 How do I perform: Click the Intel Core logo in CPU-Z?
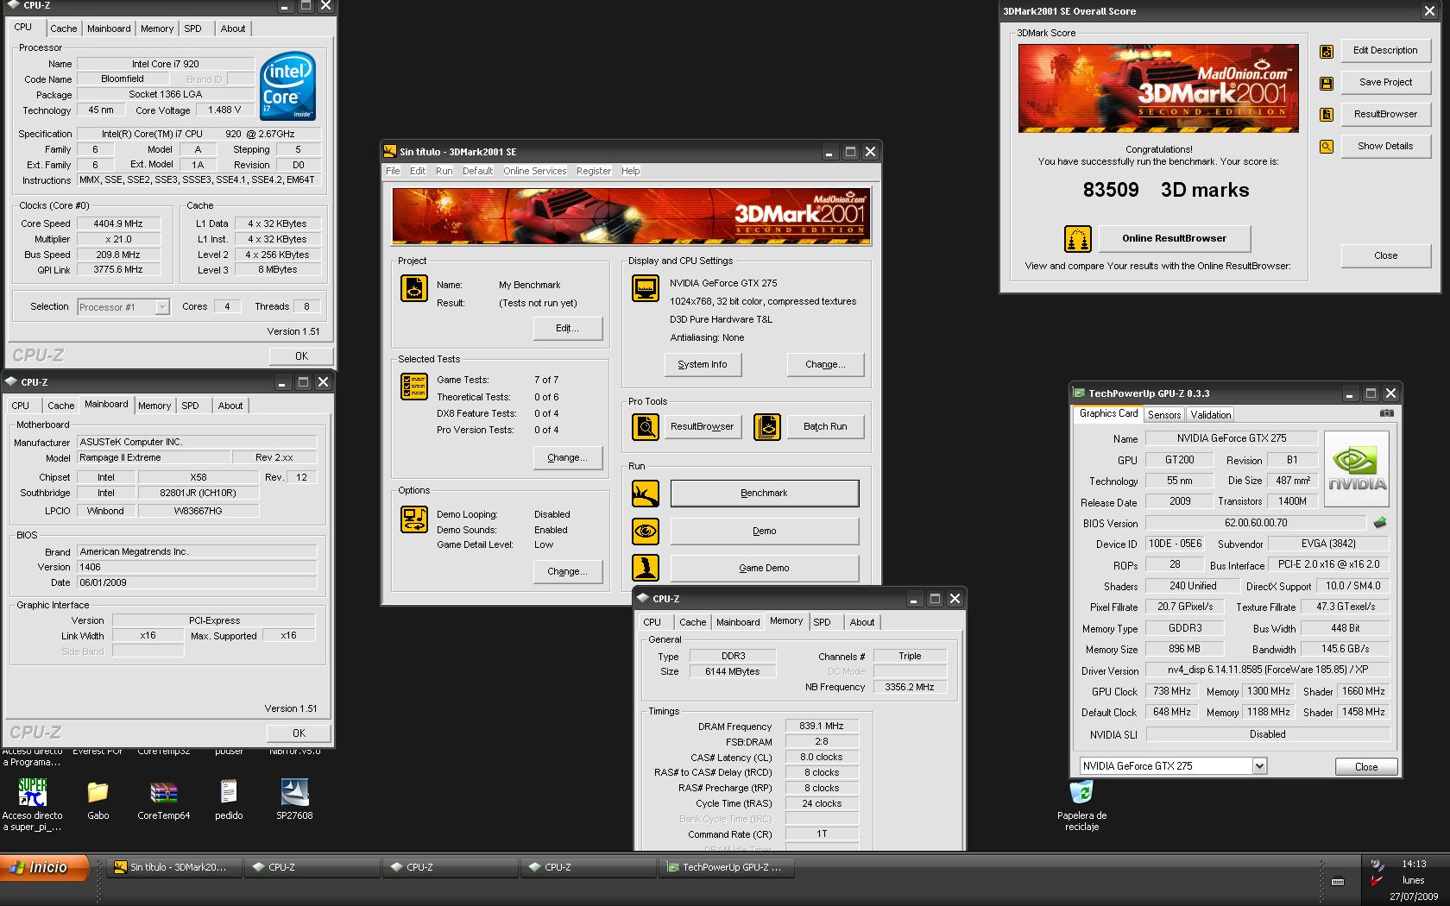288,86
